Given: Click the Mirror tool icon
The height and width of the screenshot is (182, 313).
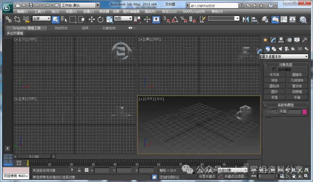Looking at the screenshot, I should click(x=246, y=20).
